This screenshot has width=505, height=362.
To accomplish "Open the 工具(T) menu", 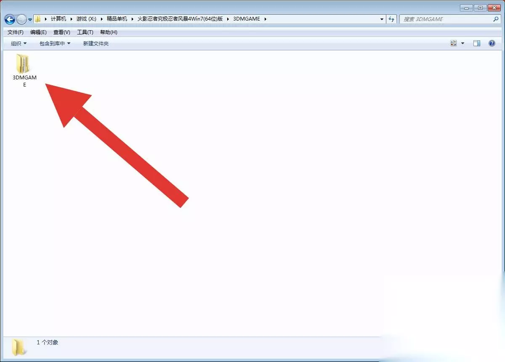I will coord(85,32).
